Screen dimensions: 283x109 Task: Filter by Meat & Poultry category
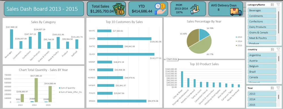click(x=262, y=38)
